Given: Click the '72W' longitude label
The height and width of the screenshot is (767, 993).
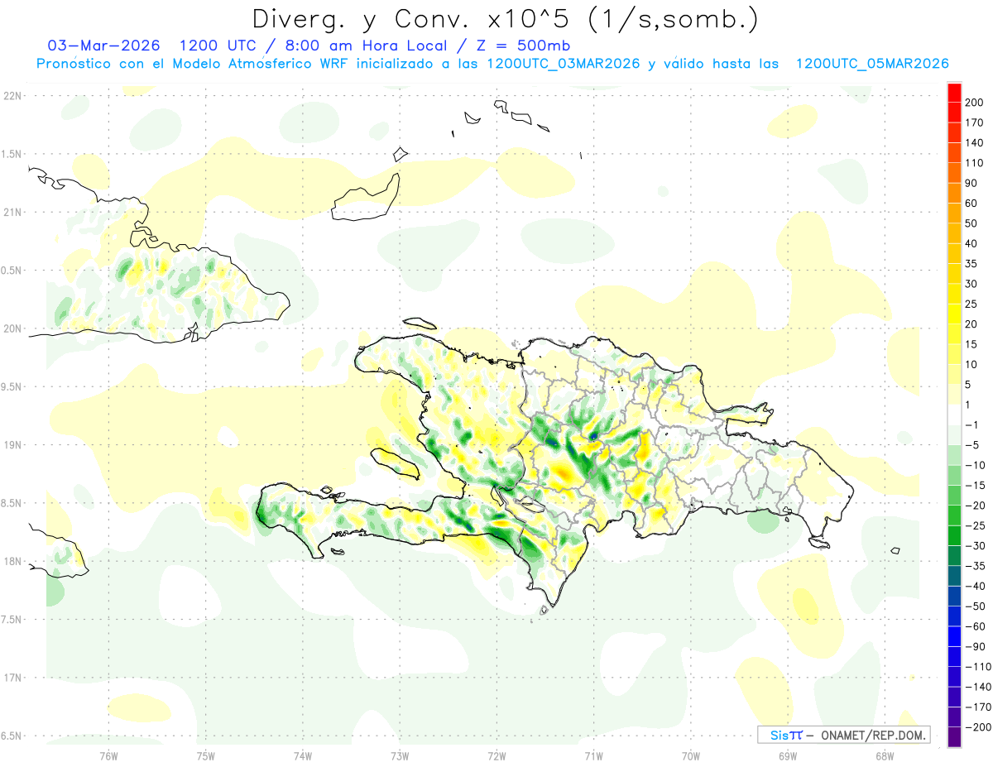Looking at the screenshot, I should (x=496, y=755).
